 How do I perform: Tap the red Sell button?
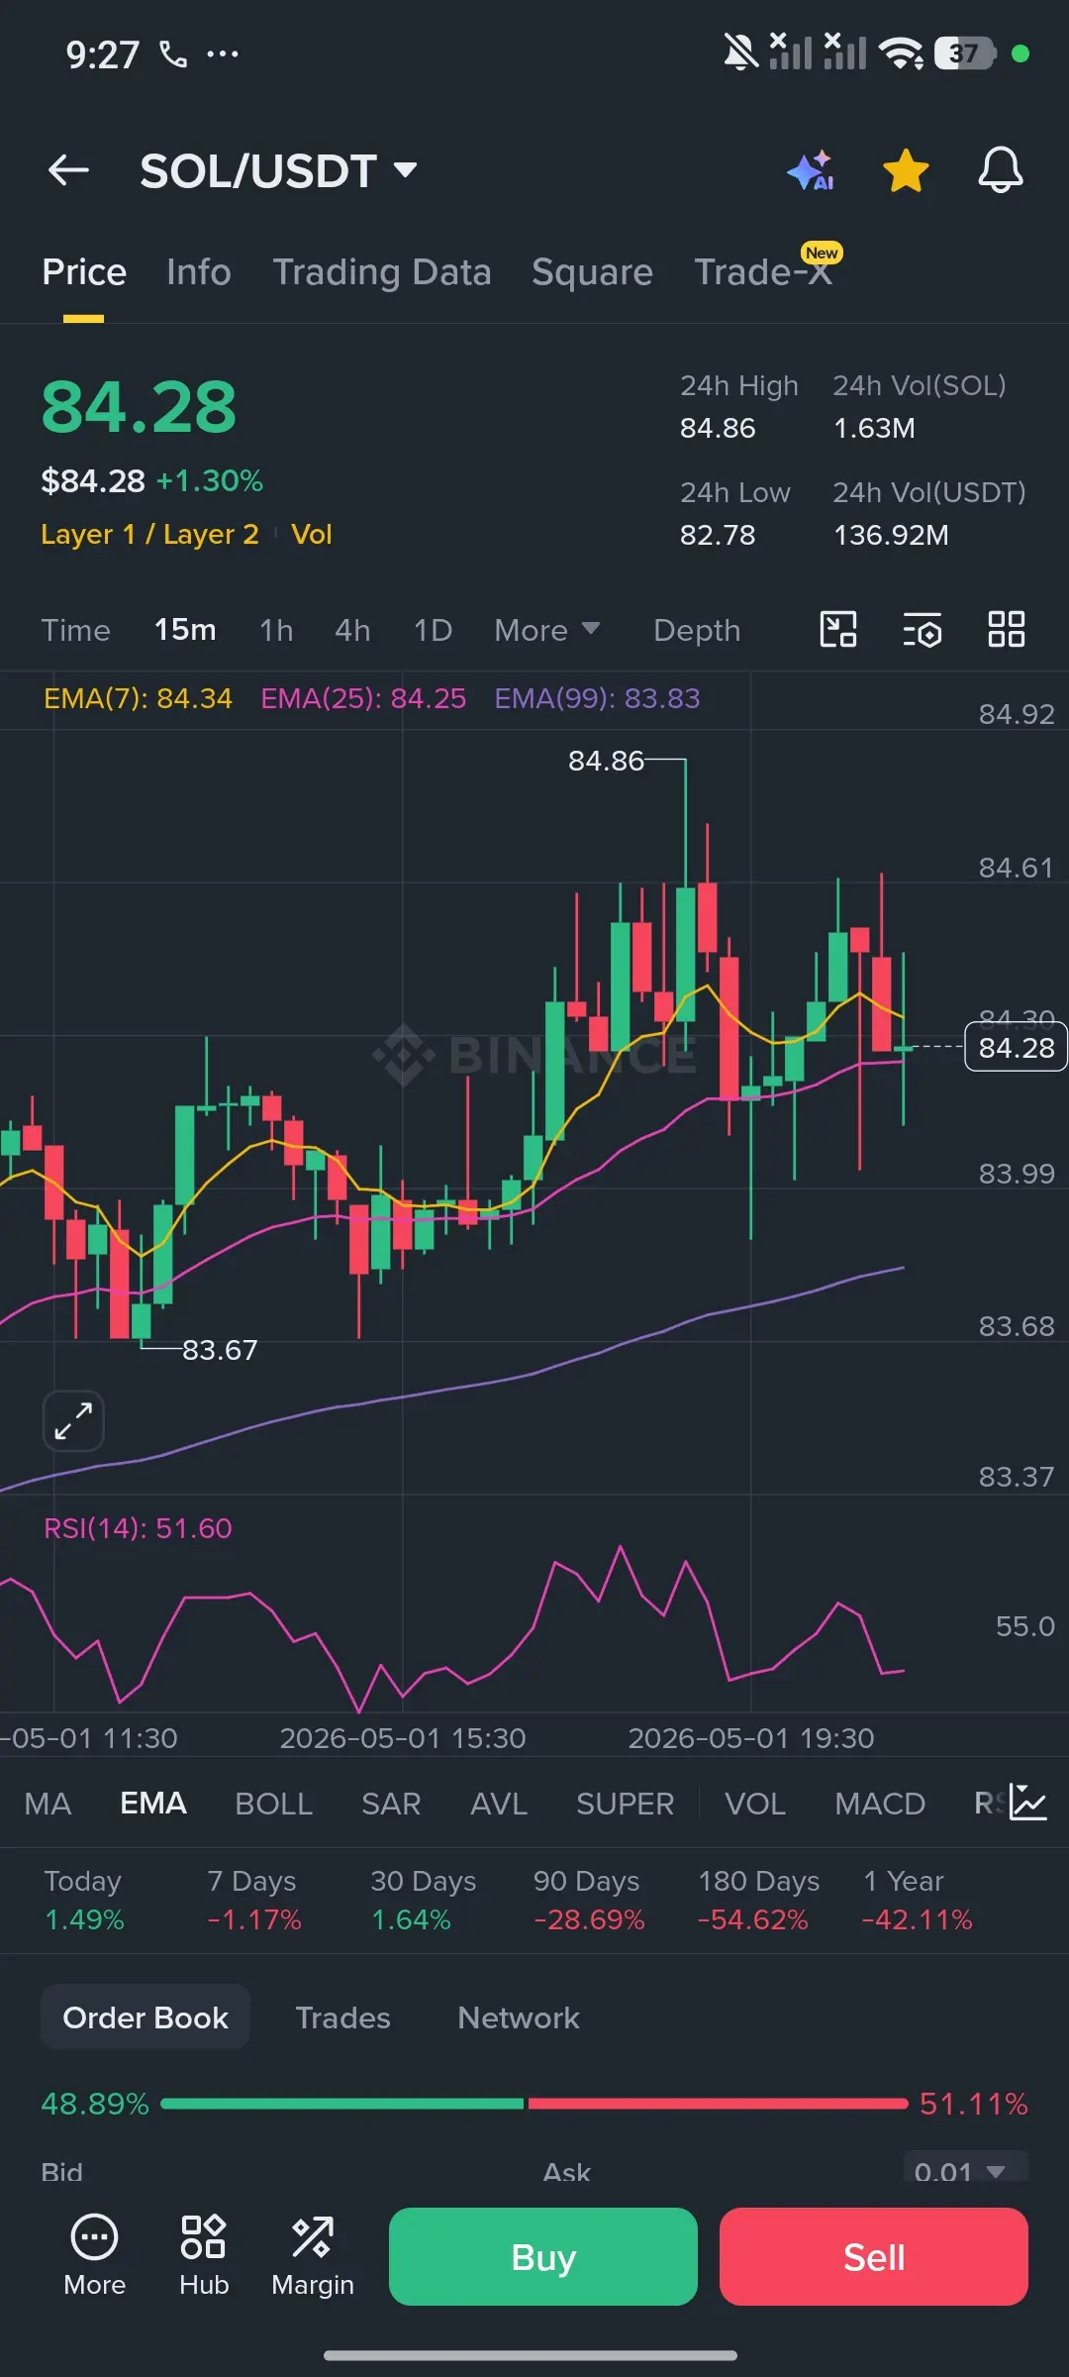[x=874, y=2257]
